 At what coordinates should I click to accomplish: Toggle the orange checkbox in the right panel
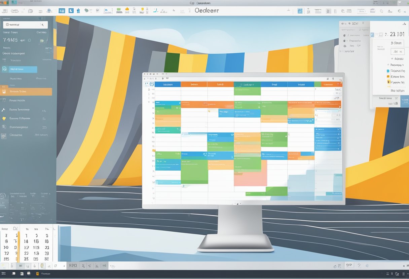(x=388, y=76)
